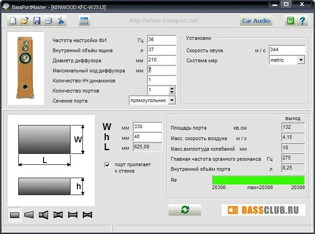Edit the number of woofers field
Screen dimensions: 315x234
pyautogui.click(x=162, y=80)
